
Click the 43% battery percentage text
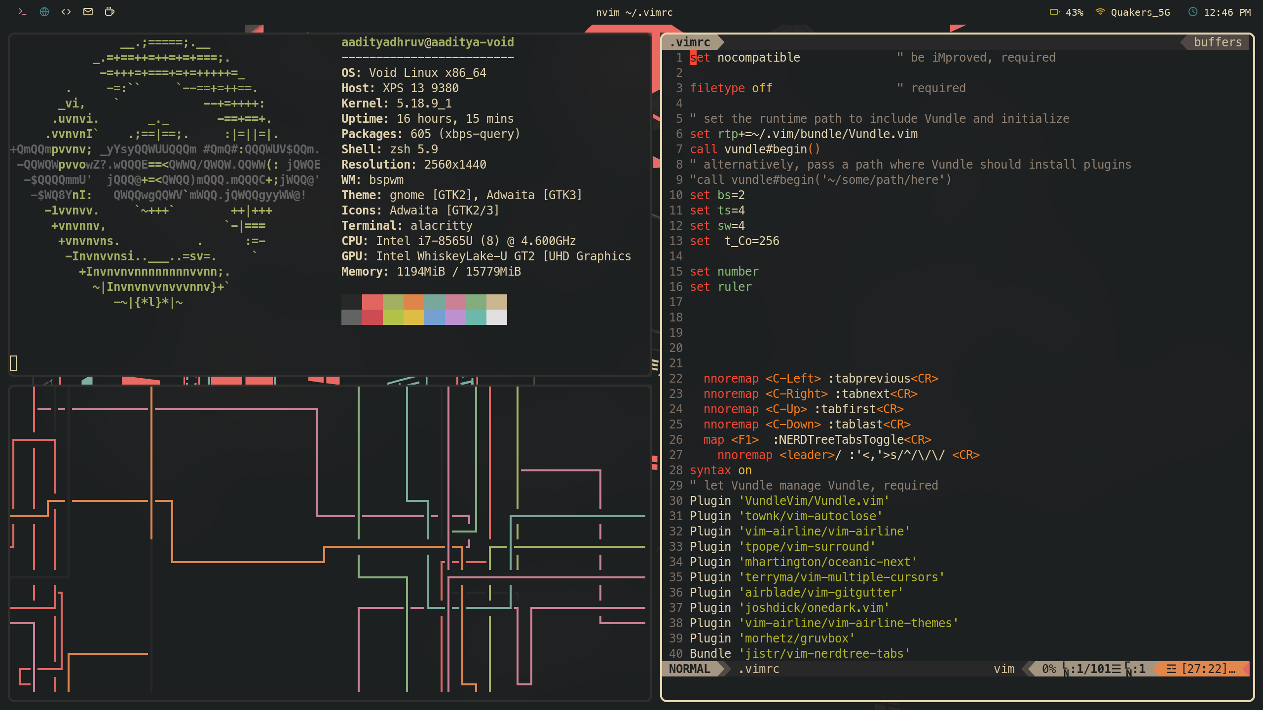coord(1074,12)
